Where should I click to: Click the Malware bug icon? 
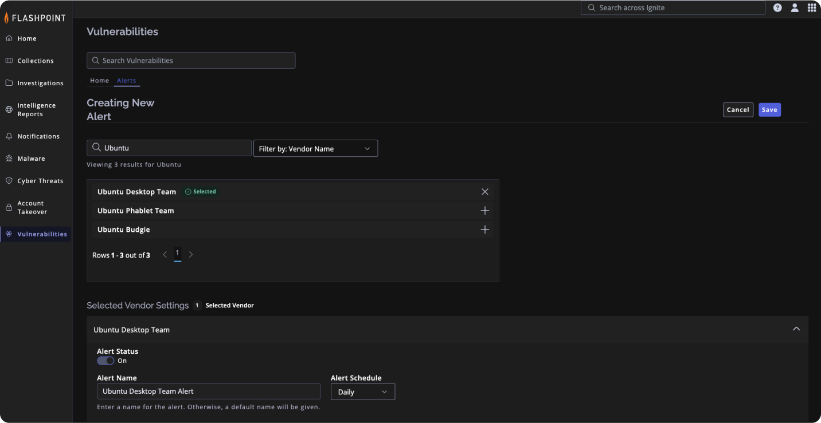click(x=9, y=159)
